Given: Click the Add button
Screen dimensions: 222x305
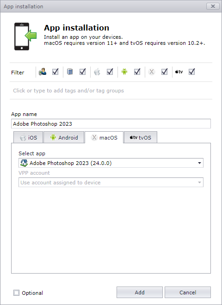Looking at the screenshot, I should coord(140,292).
